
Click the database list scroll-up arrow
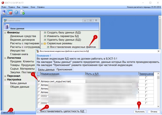(x=158, y=74)
